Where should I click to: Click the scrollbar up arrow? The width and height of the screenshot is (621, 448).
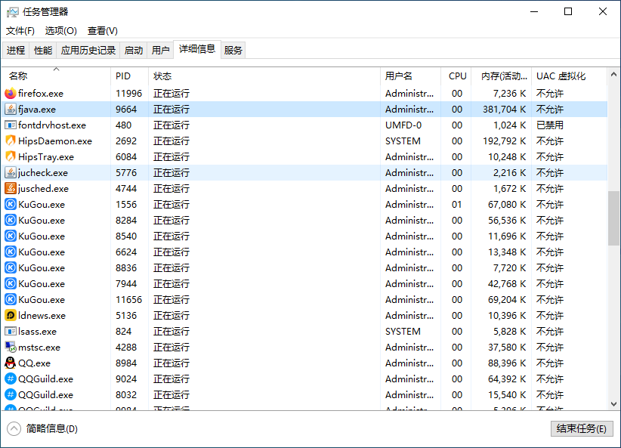coord(613,74)
